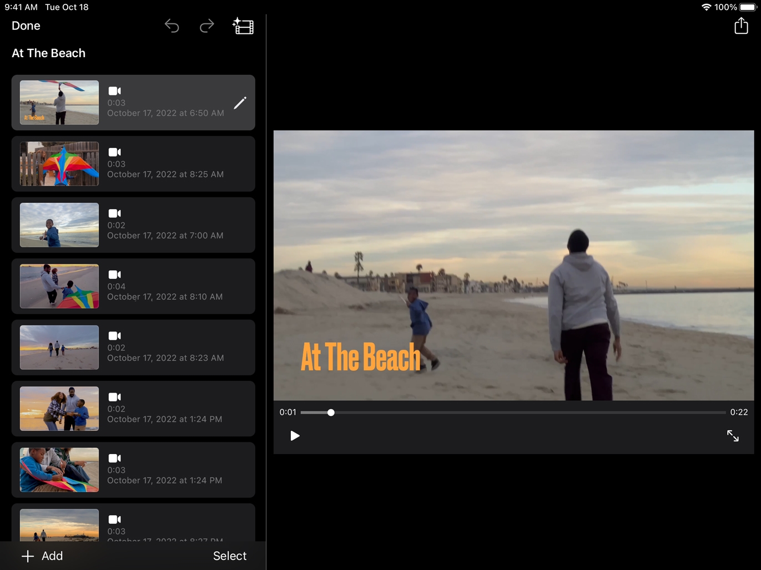
Task: Play the video preview
Action: (295, 436)
